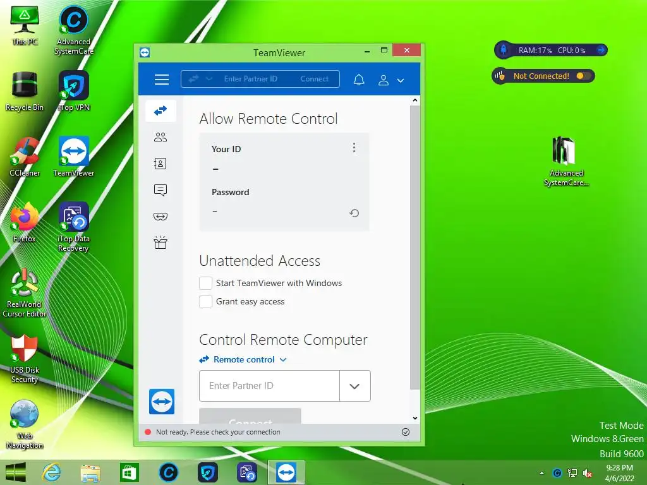Click the Advanced SystemCare tray icon
Screen dimensions: 647x485
tap(557, 473)
